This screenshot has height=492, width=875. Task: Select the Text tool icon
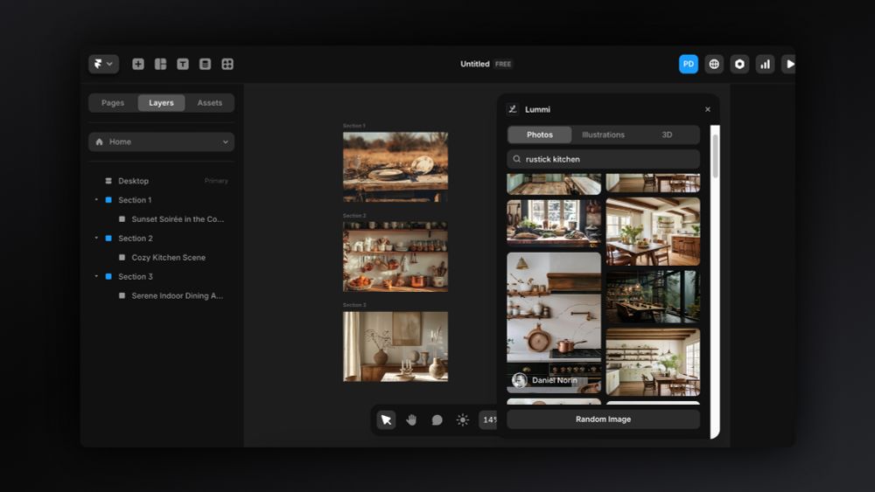(183, 64)
